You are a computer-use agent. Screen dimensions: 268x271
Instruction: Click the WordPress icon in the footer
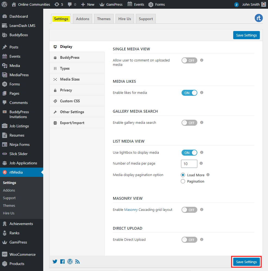(70, 261)
